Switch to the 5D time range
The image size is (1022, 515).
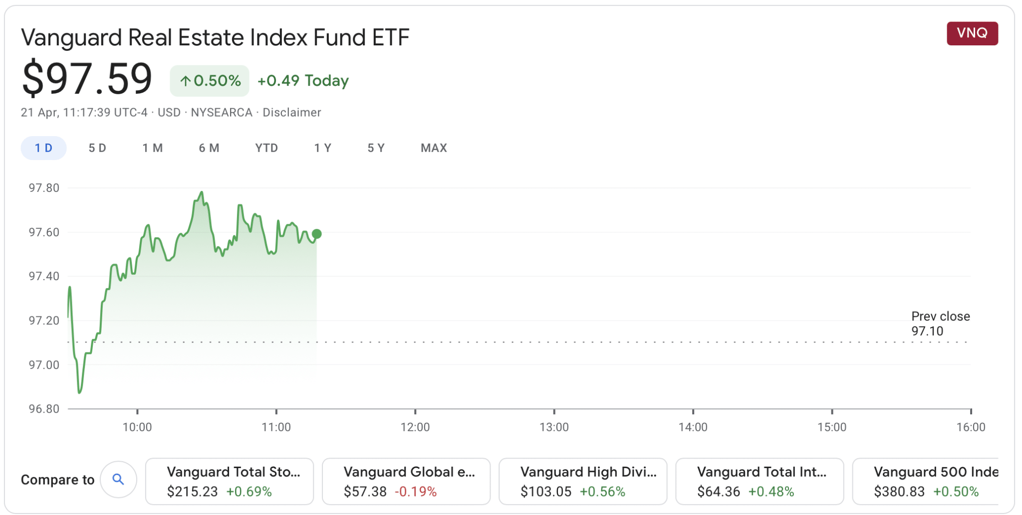point(97,148)
